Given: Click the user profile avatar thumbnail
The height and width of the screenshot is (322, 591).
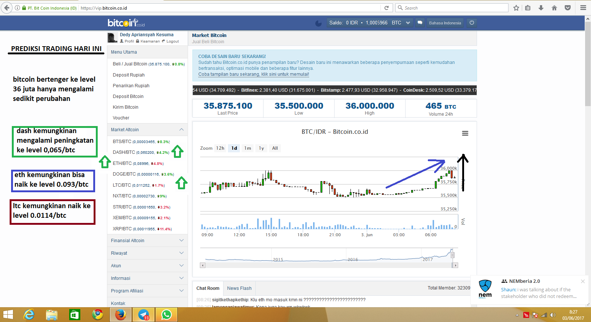Looking at the screenshot, I should click(x=113, y=38).
